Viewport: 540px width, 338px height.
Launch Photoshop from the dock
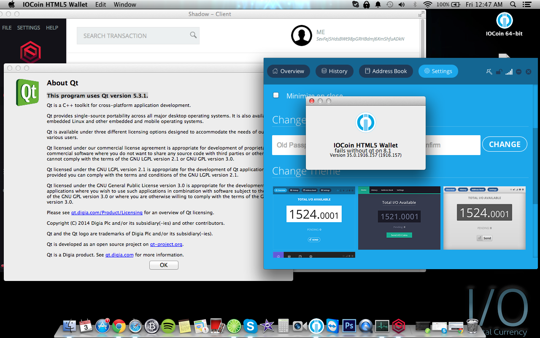(349, 326)
